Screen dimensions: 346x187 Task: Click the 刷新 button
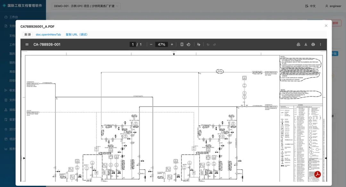(x=28, y=34)
